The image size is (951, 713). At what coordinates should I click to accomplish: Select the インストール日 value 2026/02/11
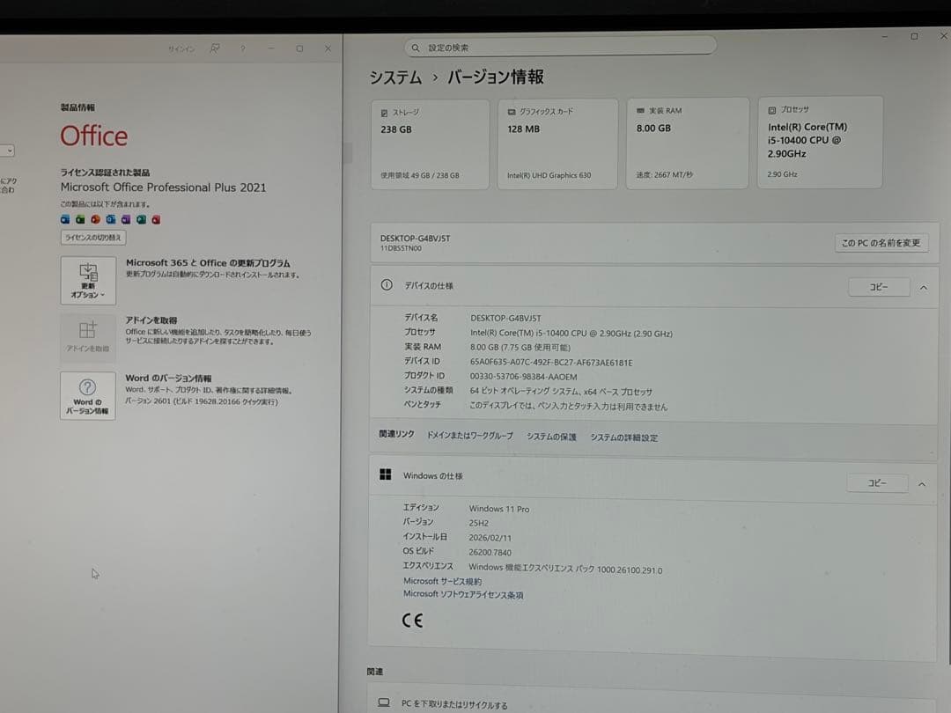[490, 538]
